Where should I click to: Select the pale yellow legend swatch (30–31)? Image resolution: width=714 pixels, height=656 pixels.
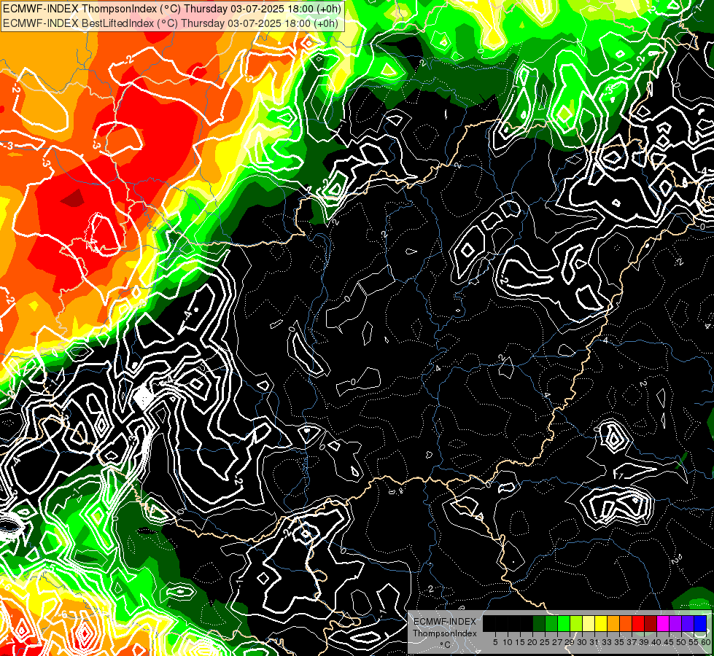click(589, 623)
